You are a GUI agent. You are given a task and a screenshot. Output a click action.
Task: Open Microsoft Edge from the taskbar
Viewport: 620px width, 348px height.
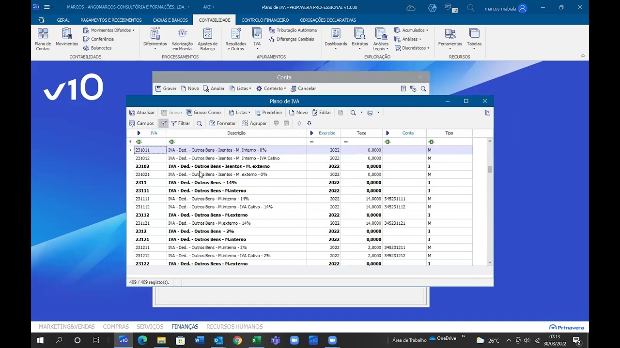coord(142,340)
